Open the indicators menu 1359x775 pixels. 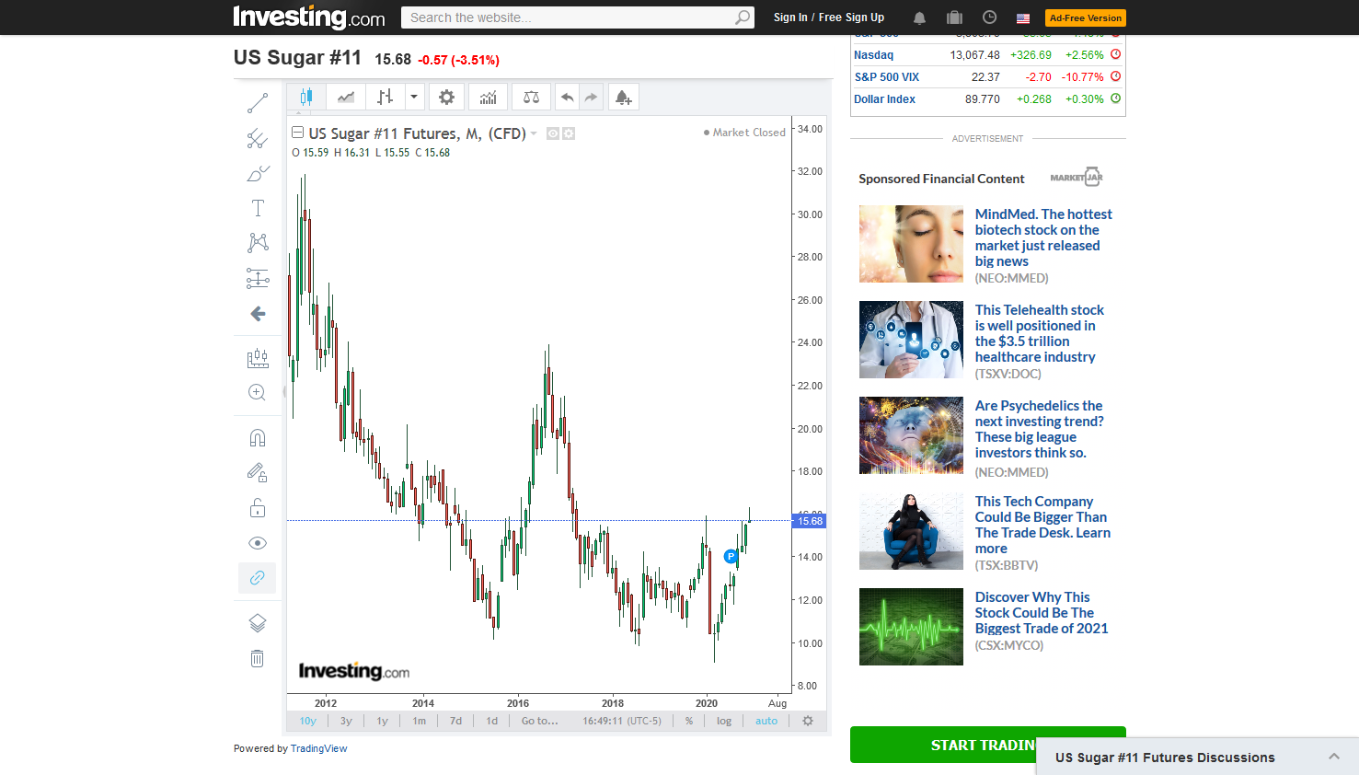pos(489,97)
